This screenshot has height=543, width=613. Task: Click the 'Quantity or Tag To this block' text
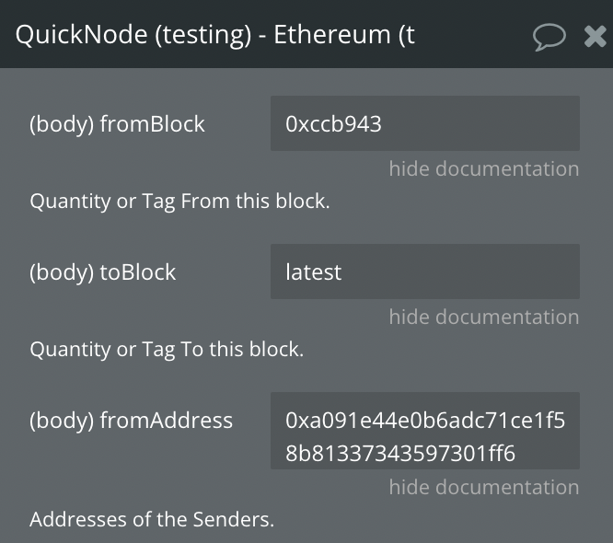(167, 349)
